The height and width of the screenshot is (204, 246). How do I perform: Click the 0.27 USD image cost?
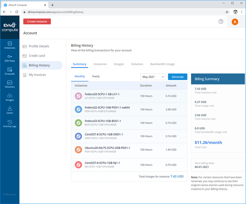[200, 102]
